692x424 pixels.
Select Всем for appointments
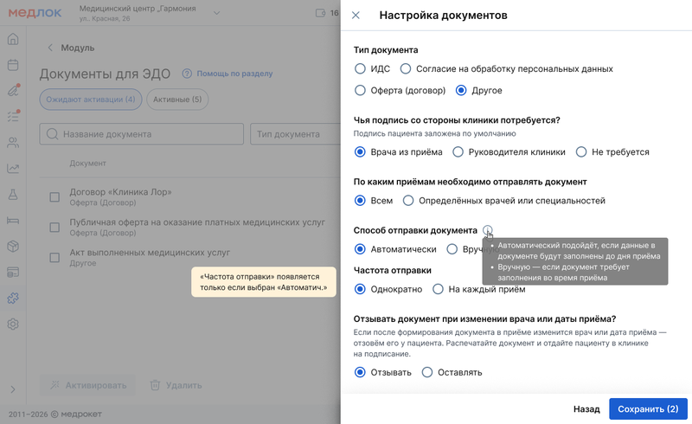coord(374,201)
